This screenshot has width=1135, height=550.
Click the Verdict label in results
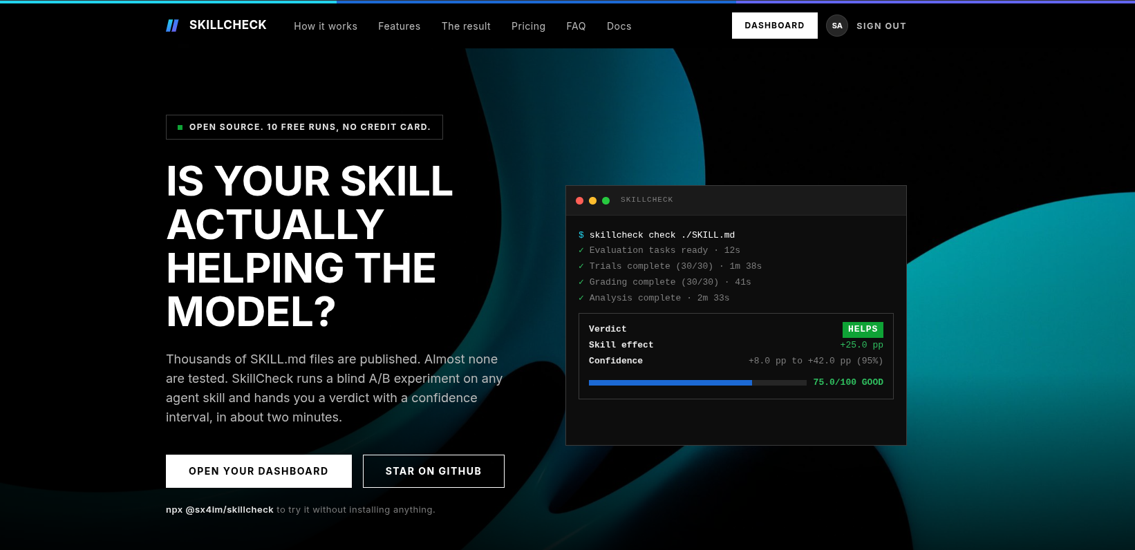[608, 329]
